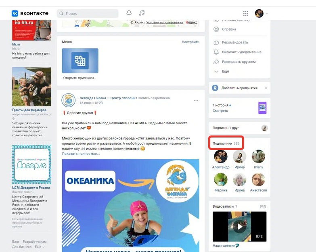Click the thumbs-up Рекомендовать icon

click(216, 42)
